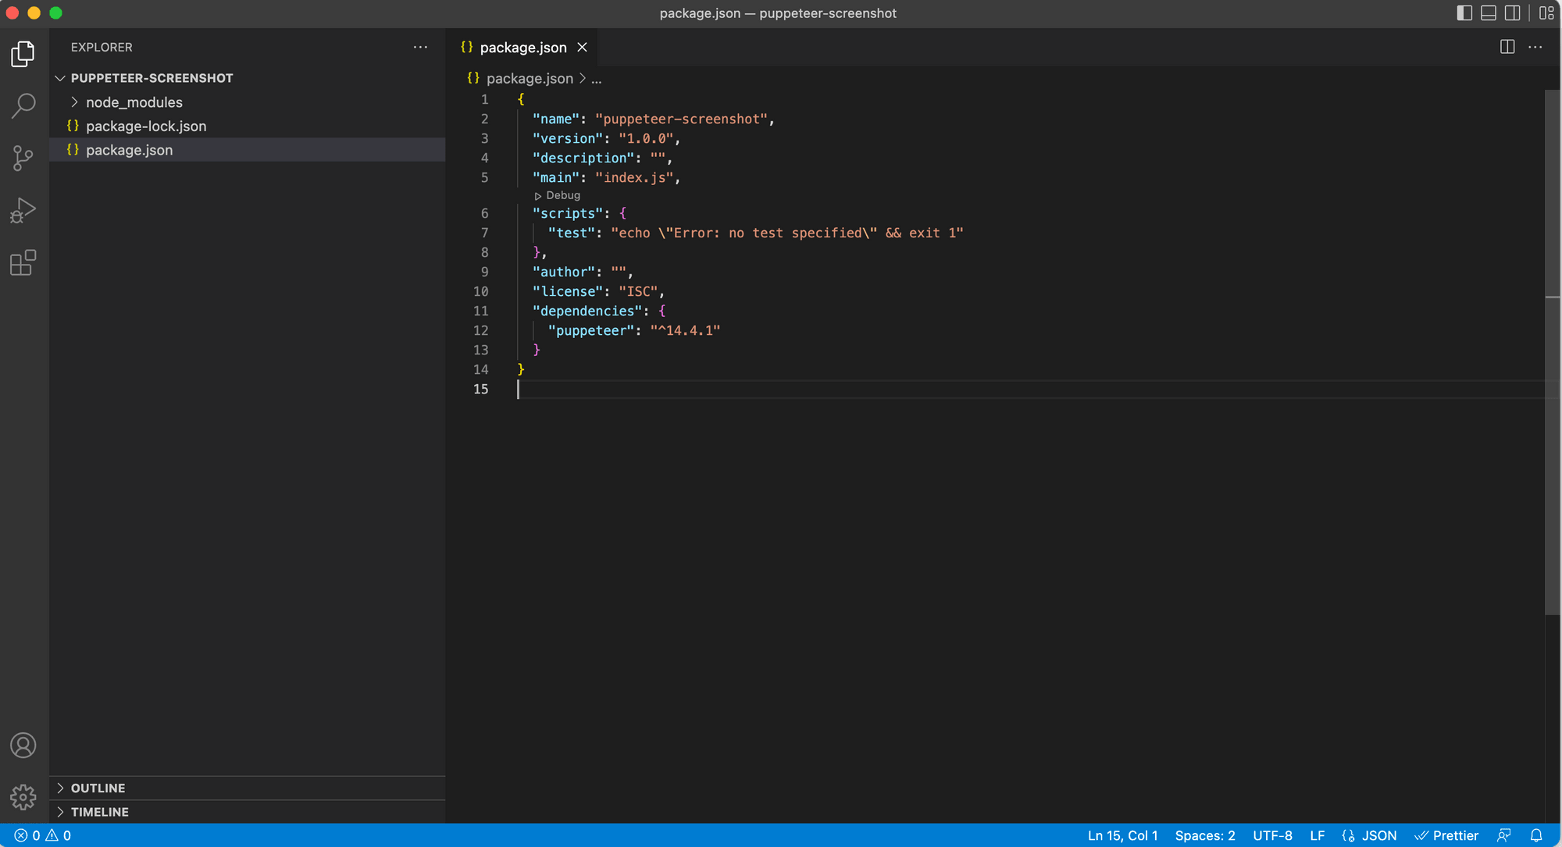Select package.json in file tree

[248, 150]
